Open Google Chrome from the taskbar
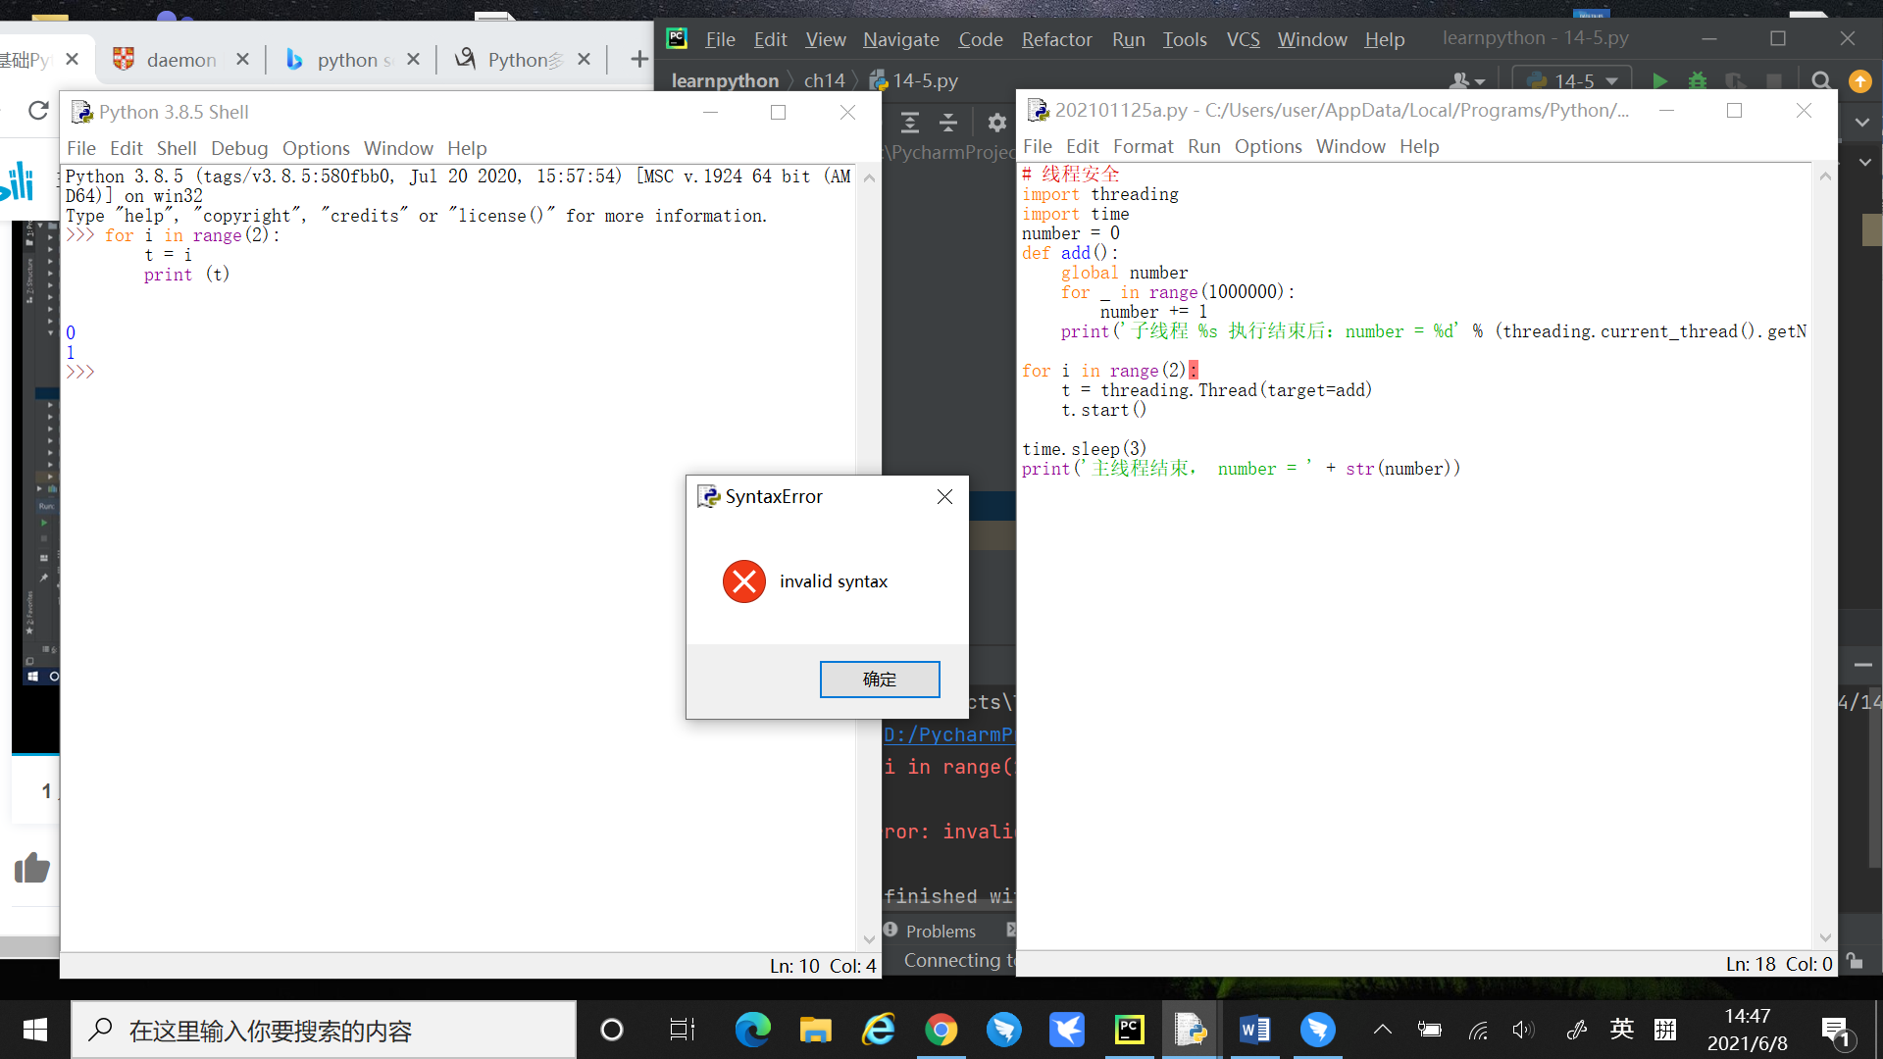The image size is (1883, 1059). click(941, 1030)
